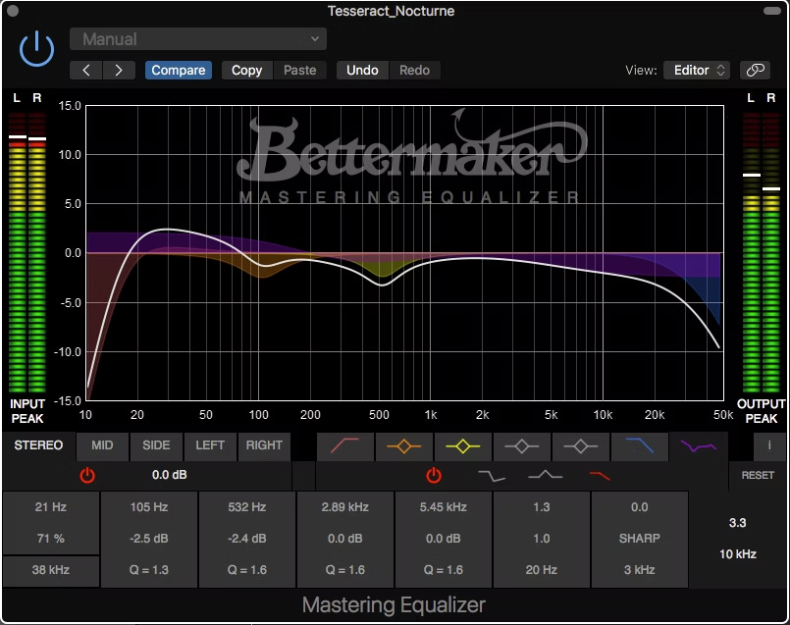The height and width of the screenshot is (625, 790).
Task: Click the 21 Hz high-pass frequency value
Action: [x=51, y=507]
